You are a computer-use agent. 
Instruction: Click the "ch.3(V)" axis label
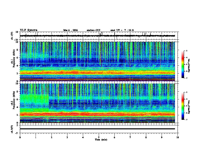12,129
